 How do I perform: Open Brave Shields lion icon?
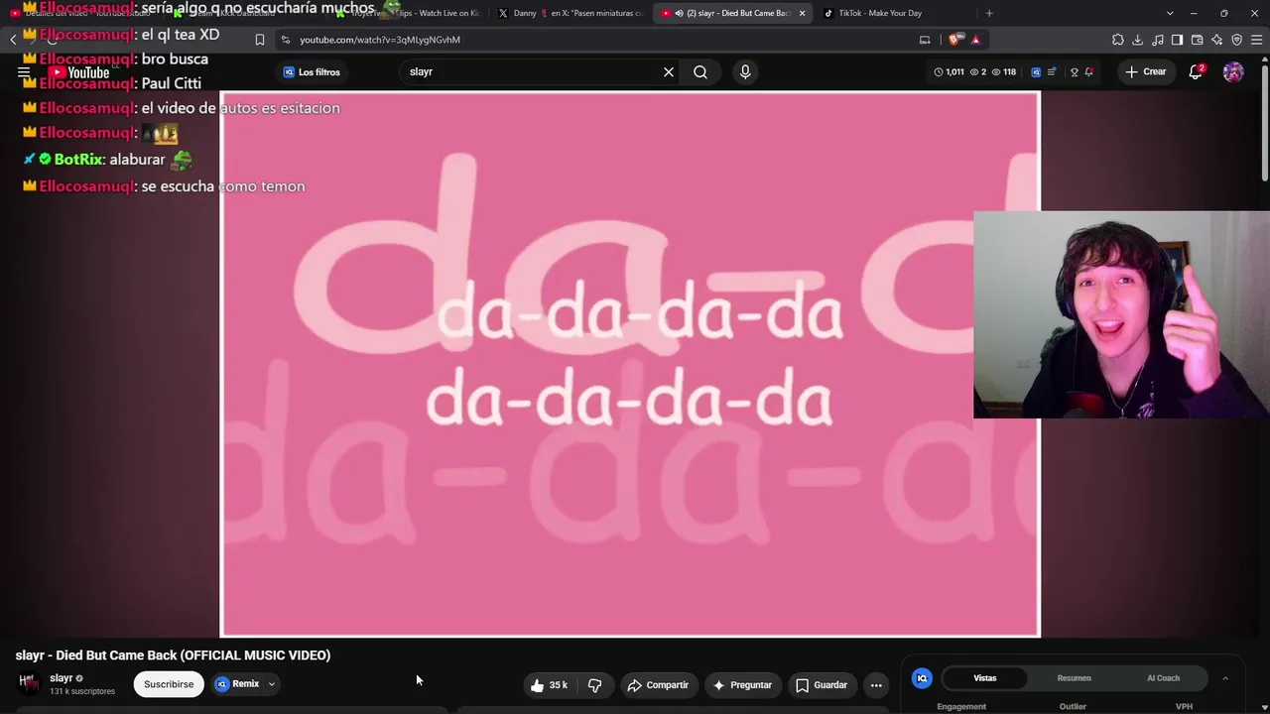click(955, 40)
